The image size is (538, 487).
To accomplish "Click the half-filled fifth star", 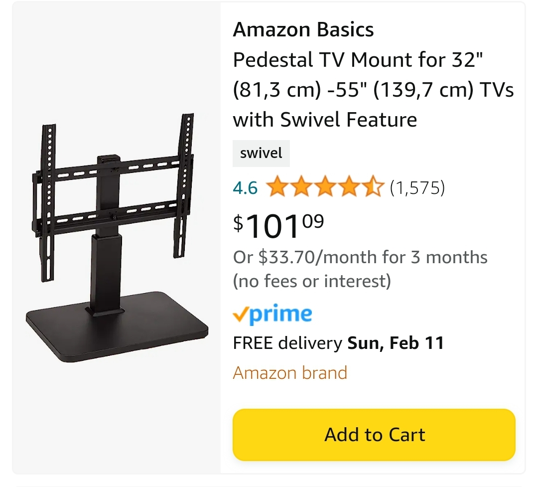I will [373, 186].
